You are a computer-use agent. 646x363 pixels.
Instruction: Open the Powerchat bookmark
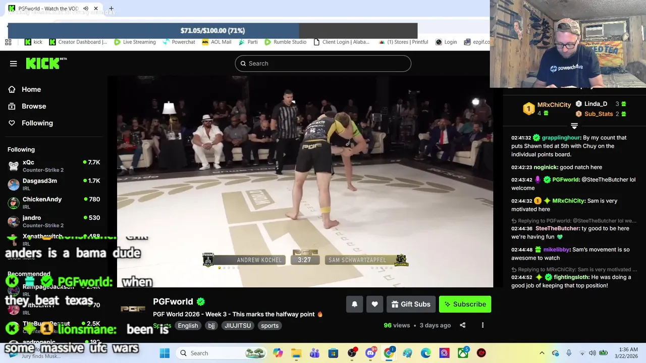[179, 42]
